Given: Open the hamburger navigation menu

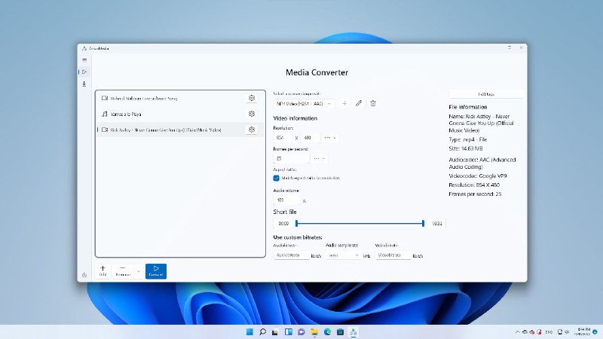Looking at the screenshot, I should click(84, 60).
